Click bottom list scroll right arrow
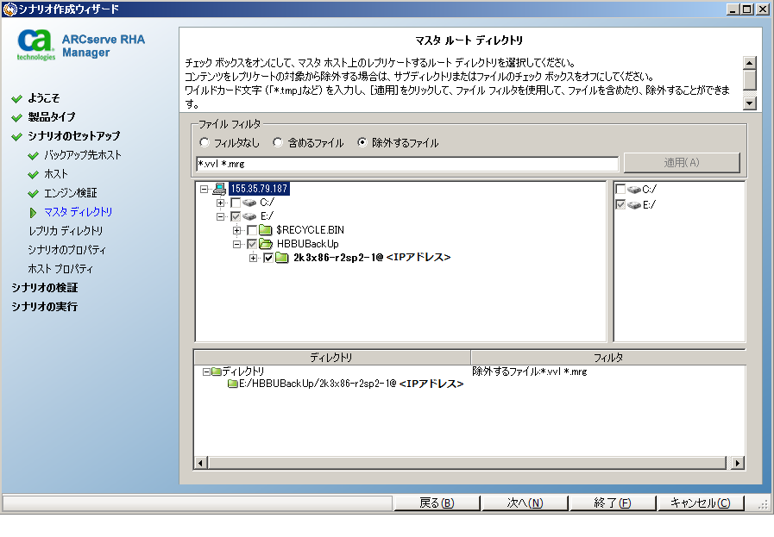Screen dimensions: 774x537 tap(738, 463)
